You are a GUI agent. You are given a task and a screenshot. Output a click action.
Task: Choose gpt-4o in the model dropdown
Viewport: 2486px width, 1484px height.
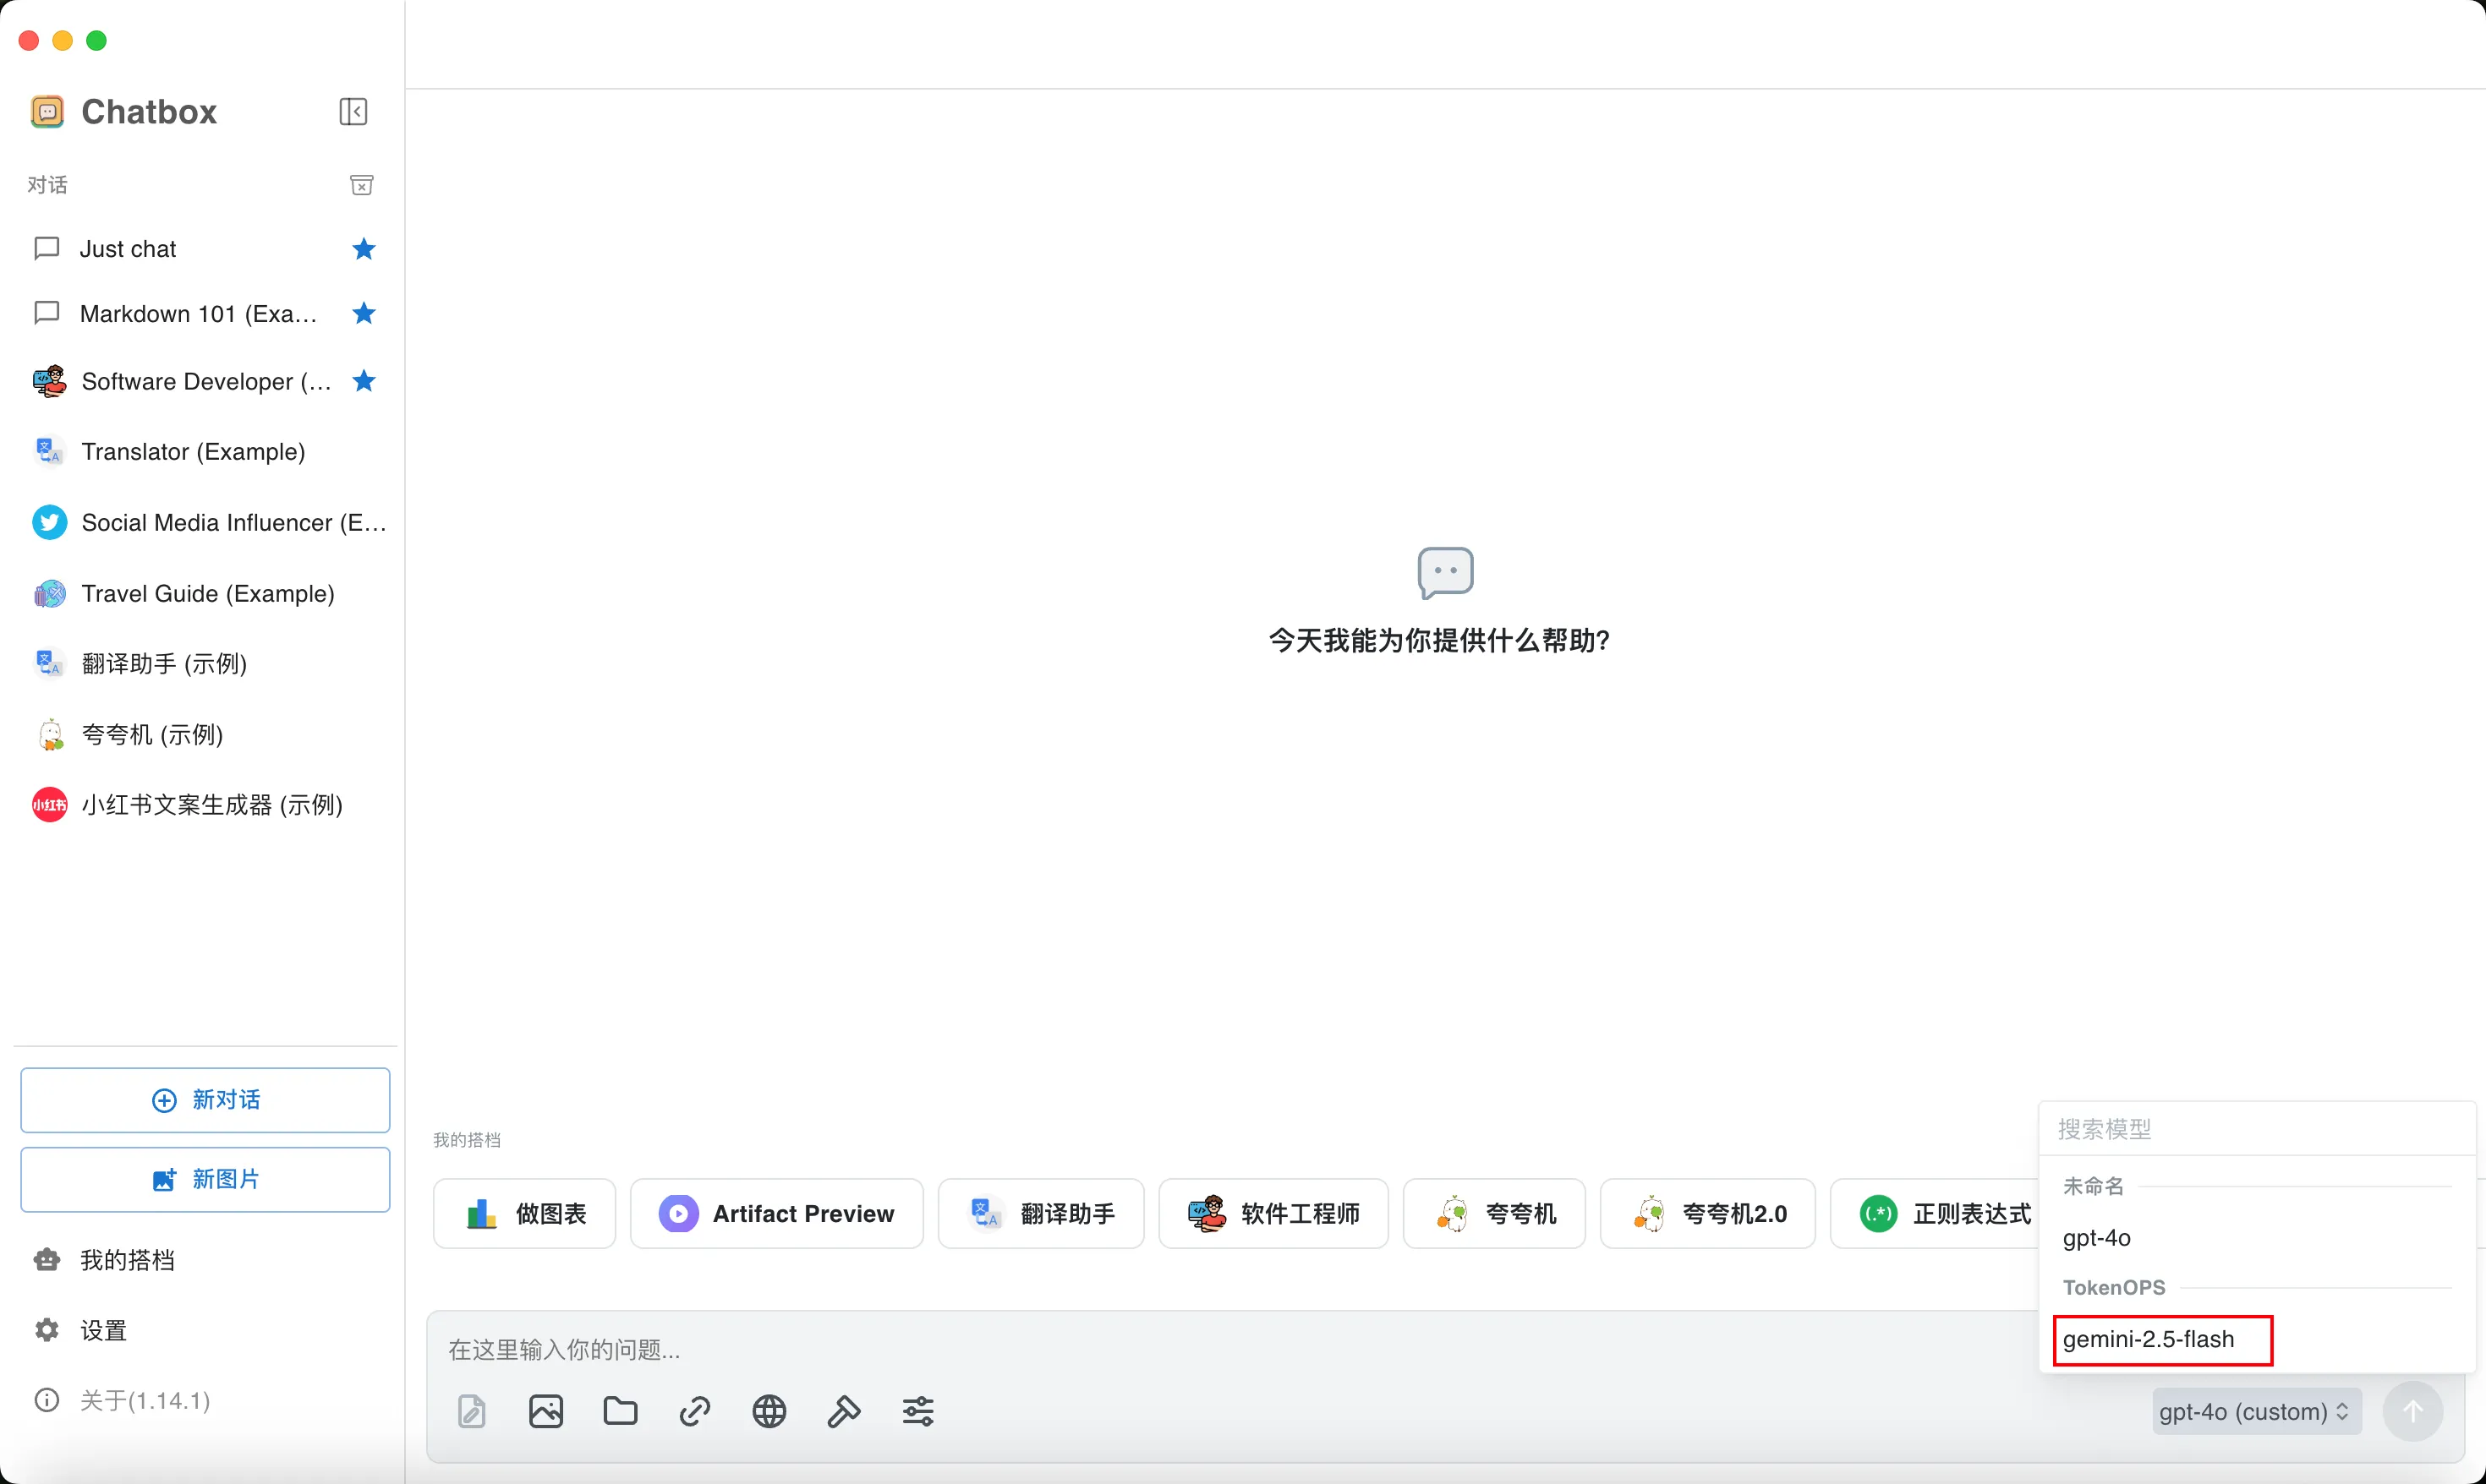2097,1238
